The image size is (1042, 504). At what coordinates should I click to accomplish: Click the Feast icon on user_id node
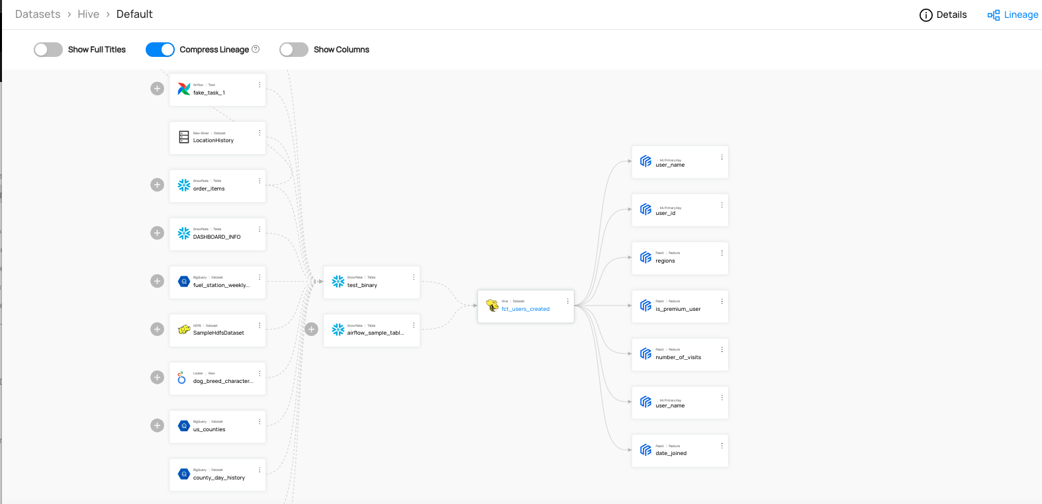pyautogui.click(x=646, y=210)
